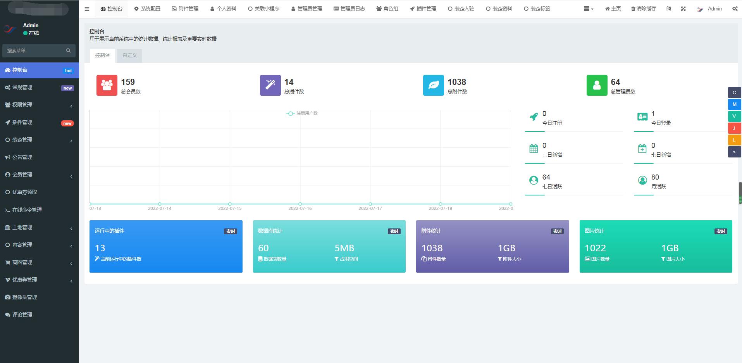Open the tab list dropdown in top bar
Viewport: 742px width, 363px height.
(588, 9)
